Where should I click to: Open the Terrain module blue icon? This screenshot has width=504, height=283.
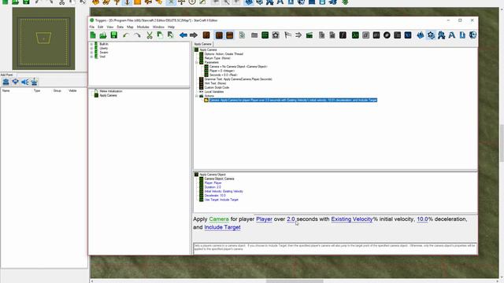(x=421, y=35)
